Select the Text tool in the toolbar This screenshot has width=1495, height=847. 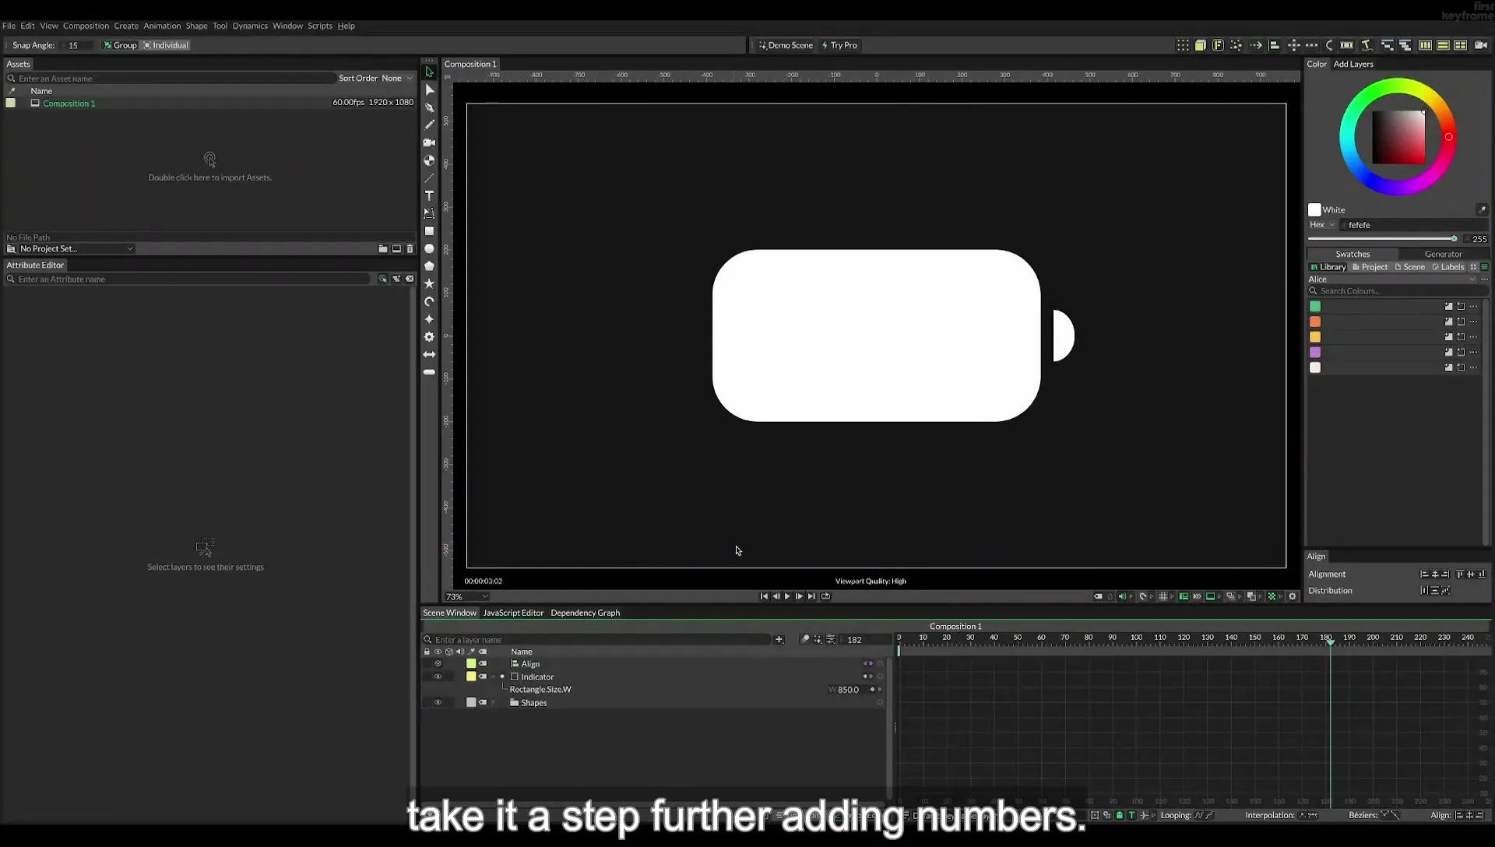pyautogui.click(x=429, y=195)
